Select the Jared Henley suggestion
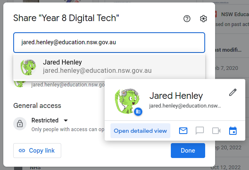Image resolution: width=249 pixels, height=170 pixels. pyautogui.click(x=109, y=67)
